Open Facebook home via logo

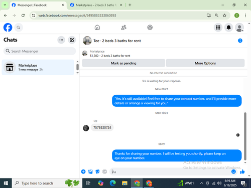[8, 28]
